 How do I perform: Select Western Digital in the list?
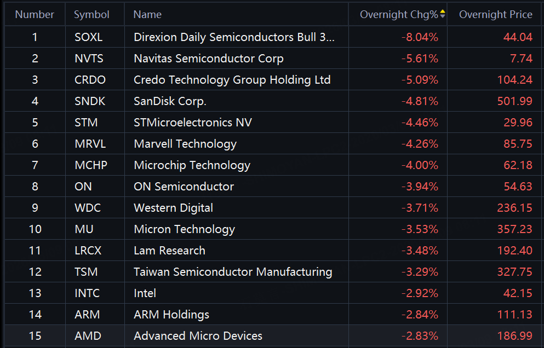pyautogui.click(x=173, y=208)
